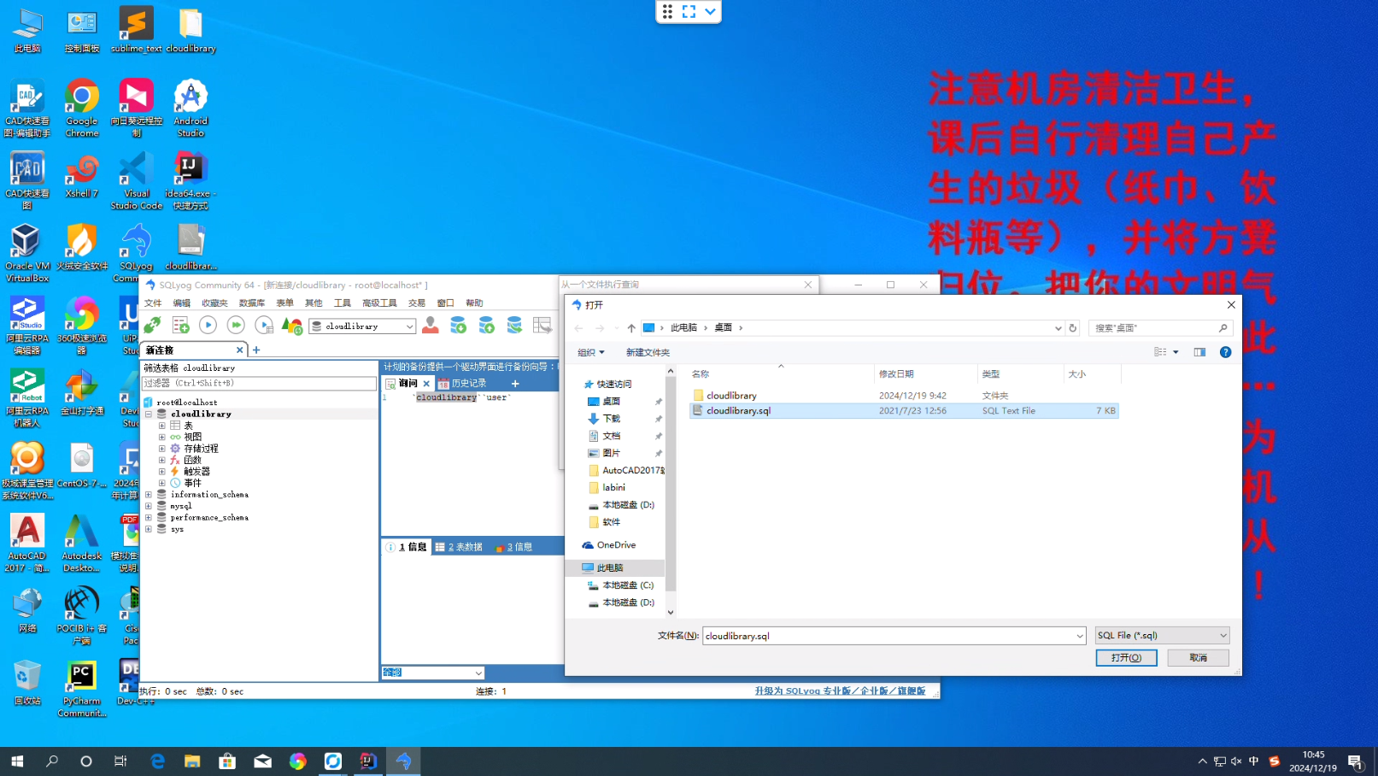The width and height of the screenshot is (1378, 776).
Task: Click the 过滤器 filter input in SQLyog
Action: [259, 384]
